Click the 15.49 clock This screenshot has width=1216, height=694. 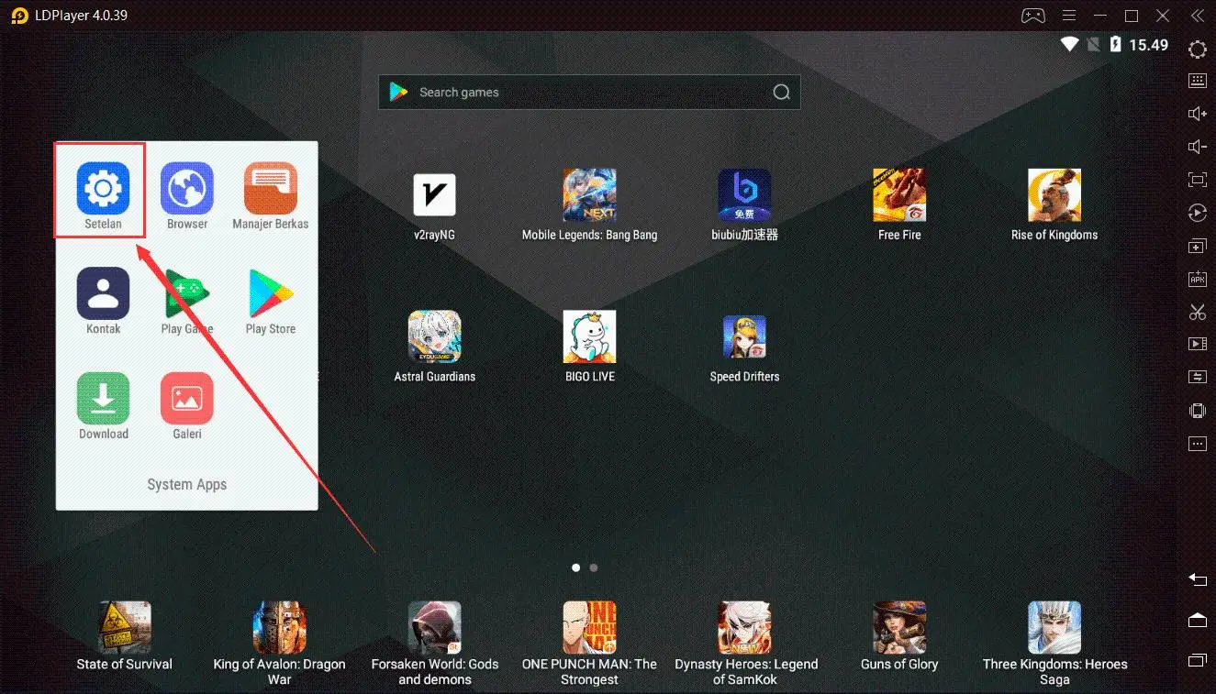1148,45
